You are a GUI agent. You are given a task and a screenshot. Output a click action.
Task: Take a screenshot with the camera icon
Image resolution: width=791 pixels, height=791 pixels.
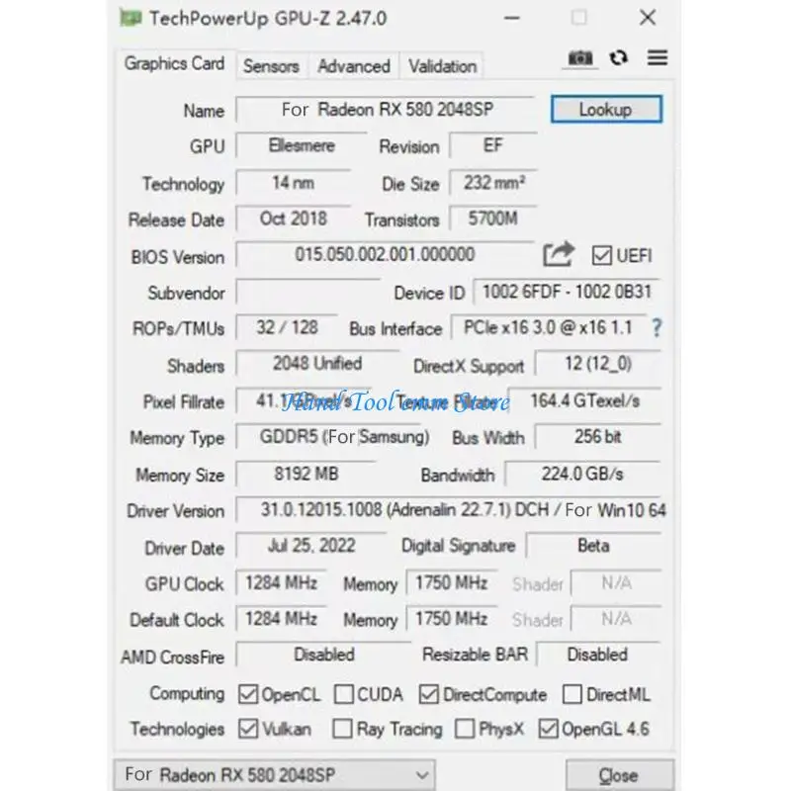pyautogui.click(x=580, y=58)
